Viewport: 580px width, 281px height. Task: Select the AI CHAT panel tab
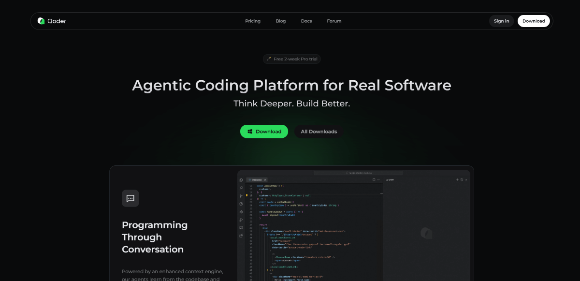coord(390,180)
